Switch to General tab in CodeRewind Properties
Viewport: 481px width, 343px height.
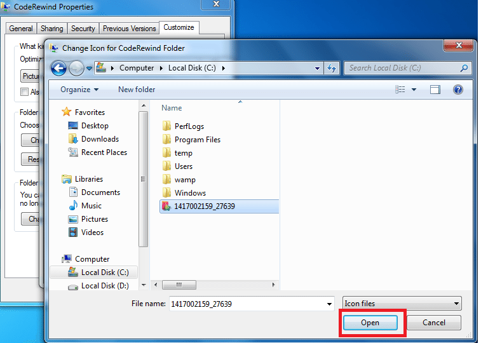[21, 29]
